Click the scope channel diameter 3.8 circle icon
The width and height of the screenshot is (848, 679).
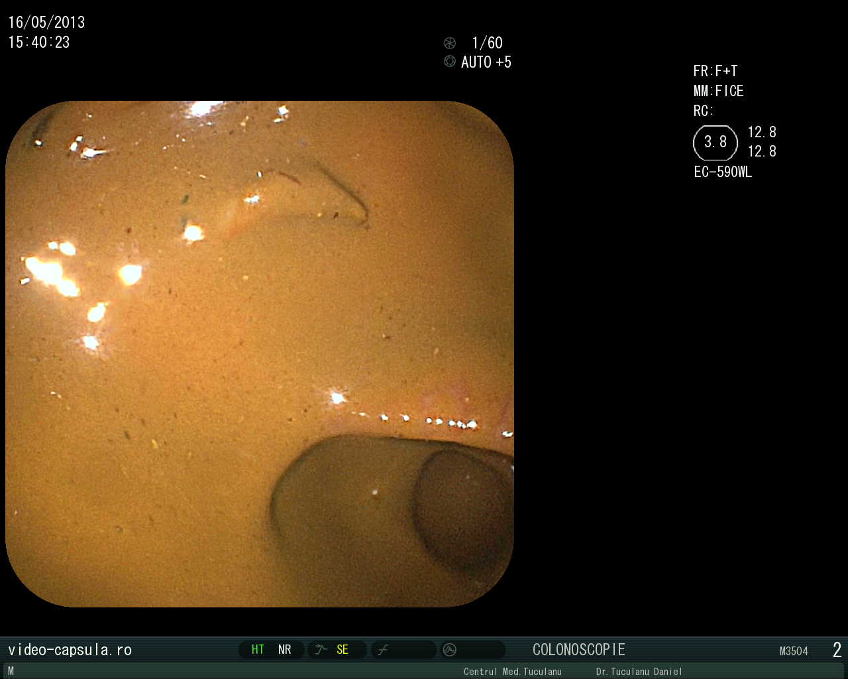tap(715, 143)
